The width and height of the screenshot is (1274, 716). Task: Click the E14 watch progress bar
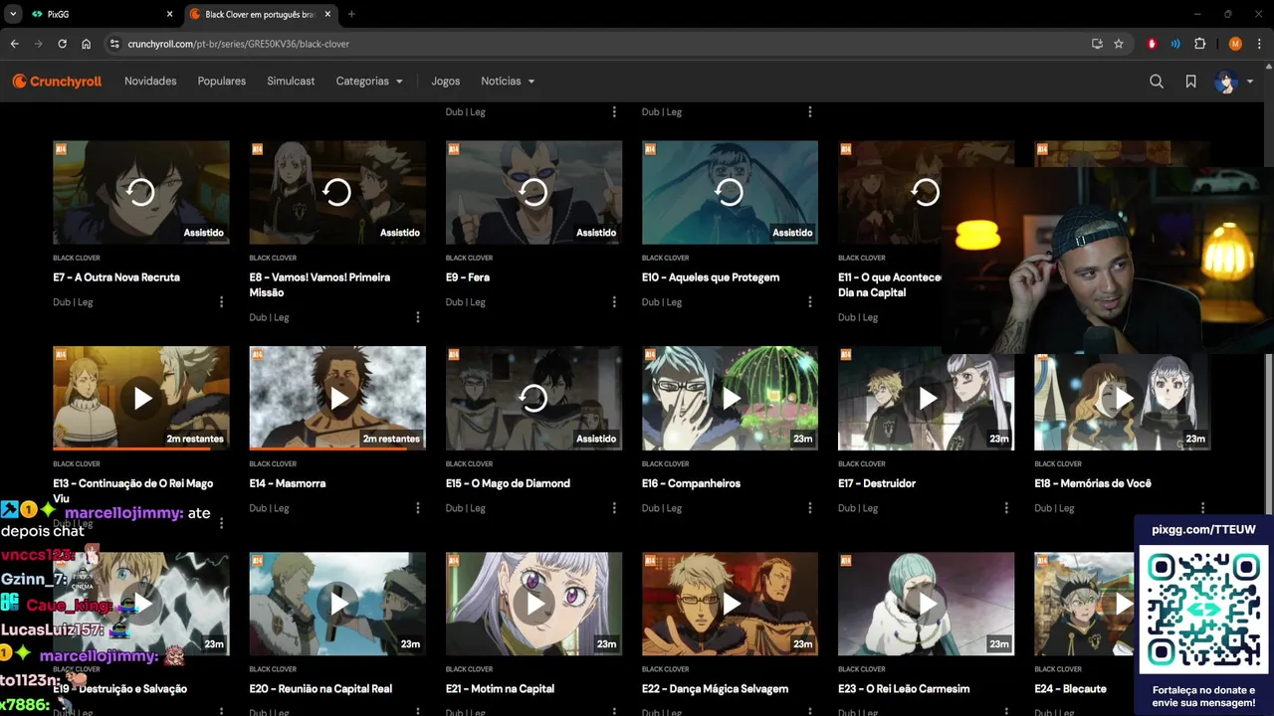(x=337, y=448)
